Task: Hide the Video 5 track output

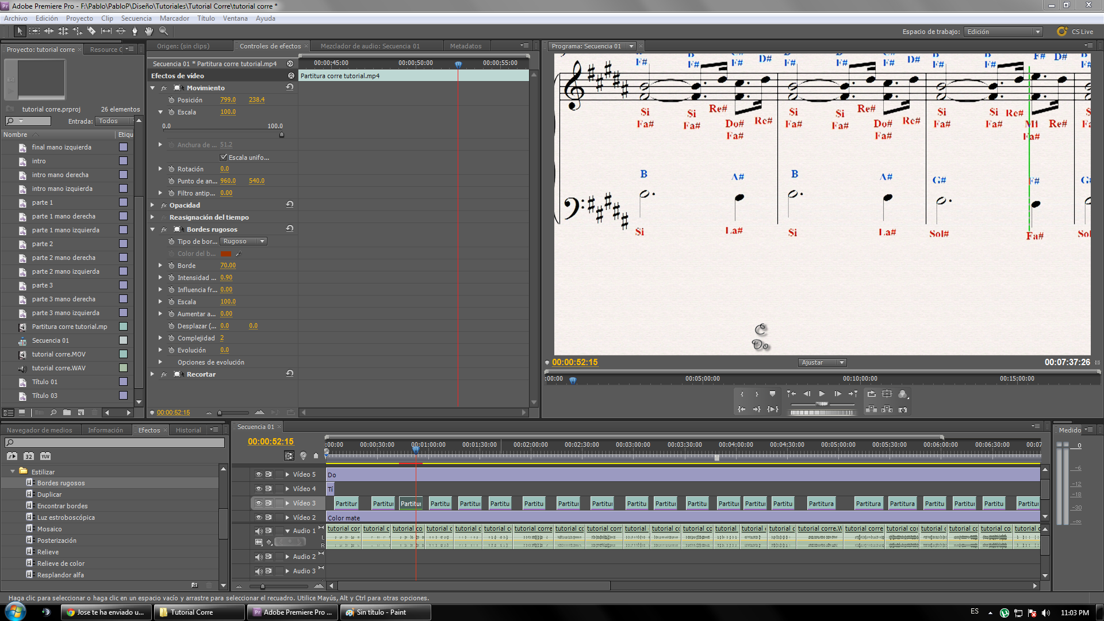Action: (x=259, y=474)
